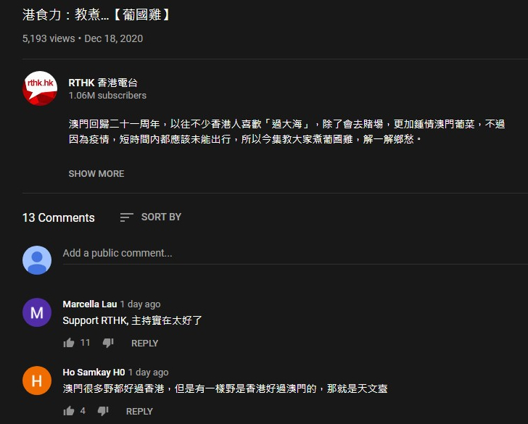
Task: Open RTHK 香港電台 channel name link
Action: coord(103,83)
